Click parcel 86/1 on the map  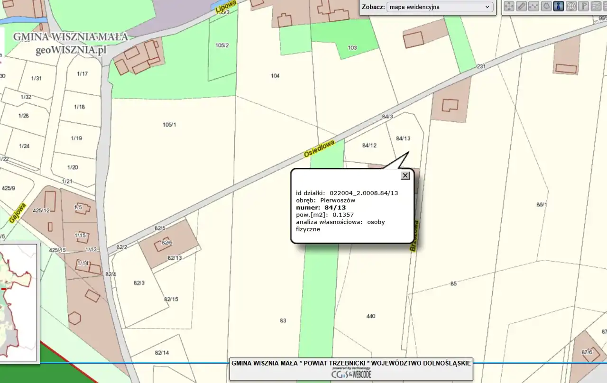542,205
